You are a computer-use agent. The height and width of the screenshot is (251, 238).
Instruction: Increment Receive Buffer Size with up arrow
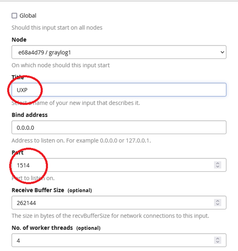[218, 201]
